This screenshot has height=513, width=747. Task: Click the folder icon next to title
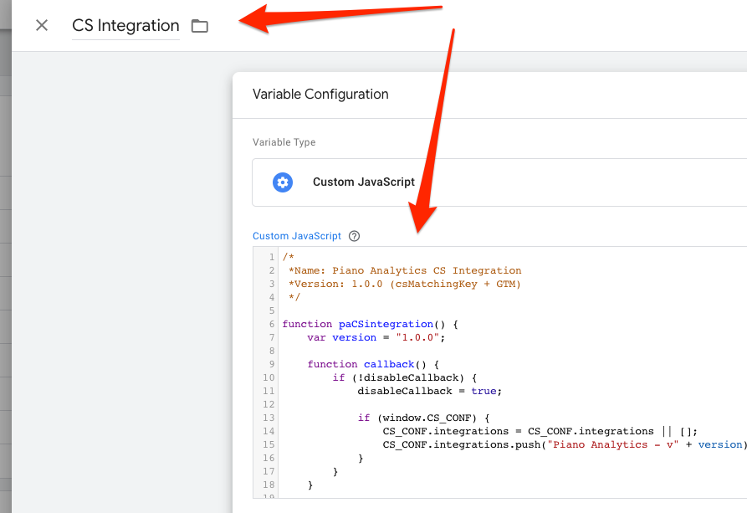pos(200,26)
